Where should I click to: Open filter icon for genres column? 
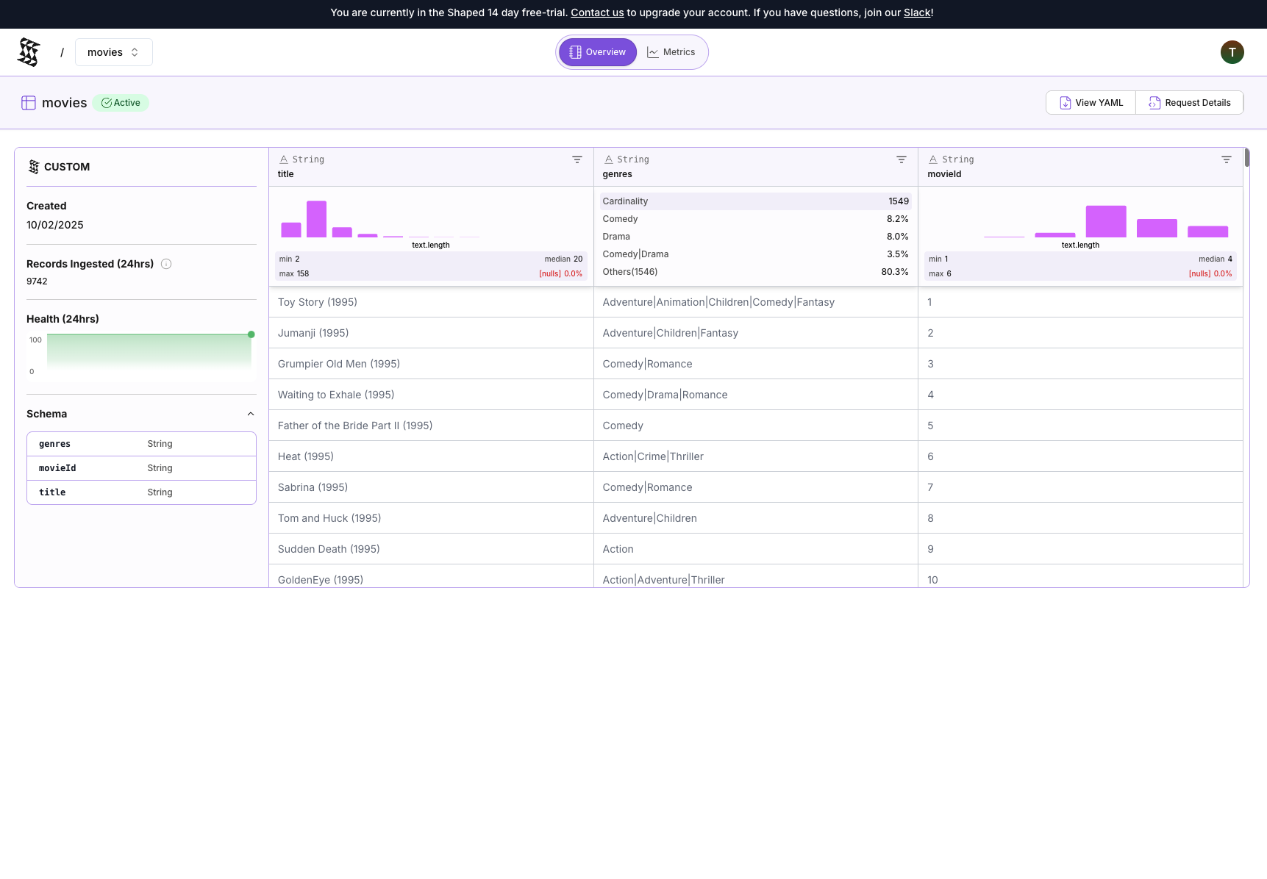[902, 159]
